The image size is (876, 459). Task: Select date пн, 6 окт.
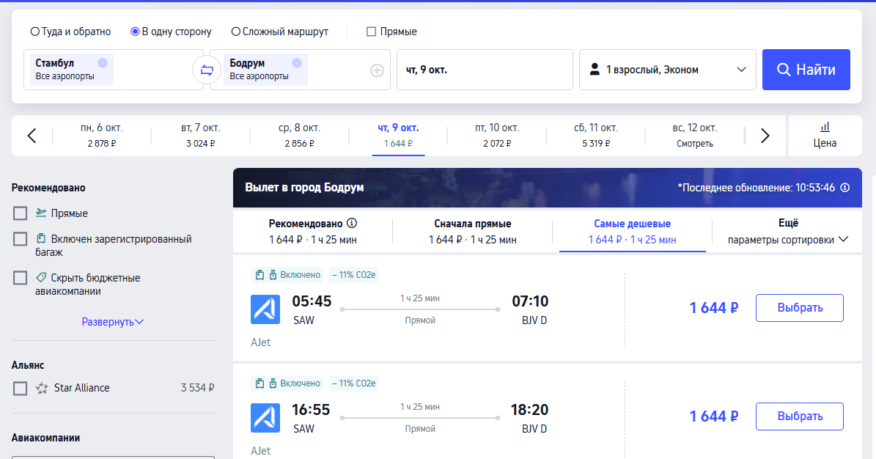pyautogui.click(x=102, y=136)
